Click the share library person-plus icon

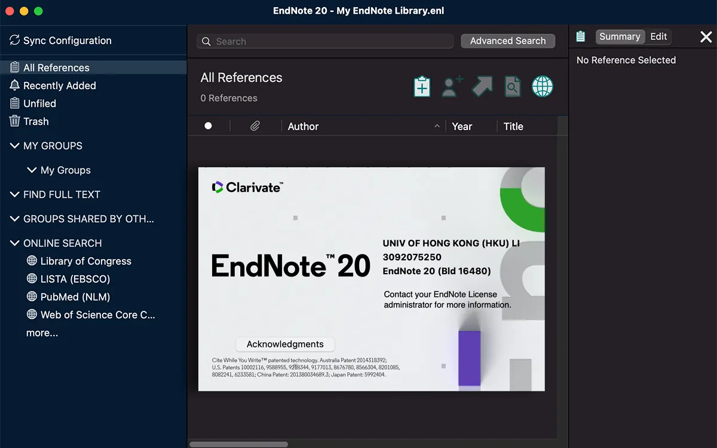pos(452,87)
